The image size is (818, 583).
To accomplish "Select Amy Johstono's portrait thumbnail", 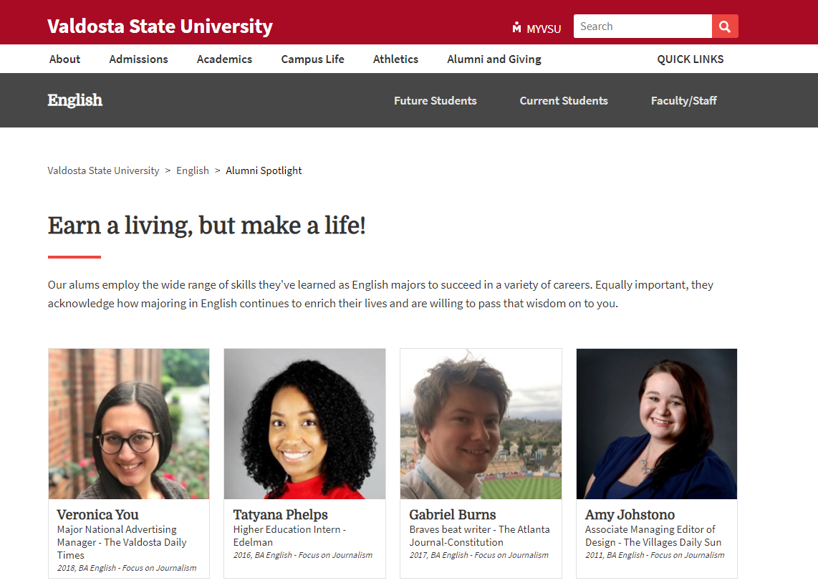I will coord(656,423).
